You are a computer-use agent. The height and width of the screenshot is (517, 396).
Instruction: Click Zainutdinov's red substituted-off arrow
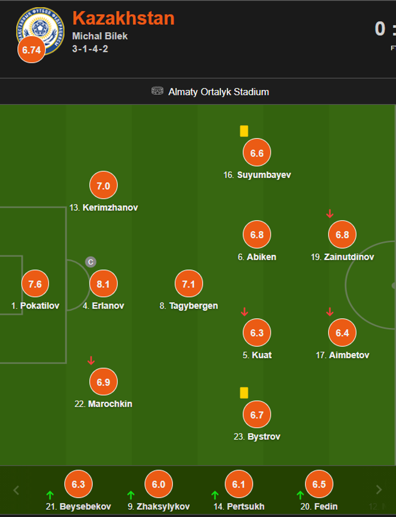(330, 214)
